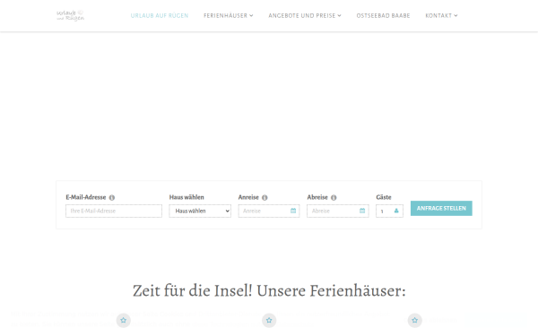
Task: Open the Urlaub auf Rügen menu item
Action: click(x=160, y=16)
